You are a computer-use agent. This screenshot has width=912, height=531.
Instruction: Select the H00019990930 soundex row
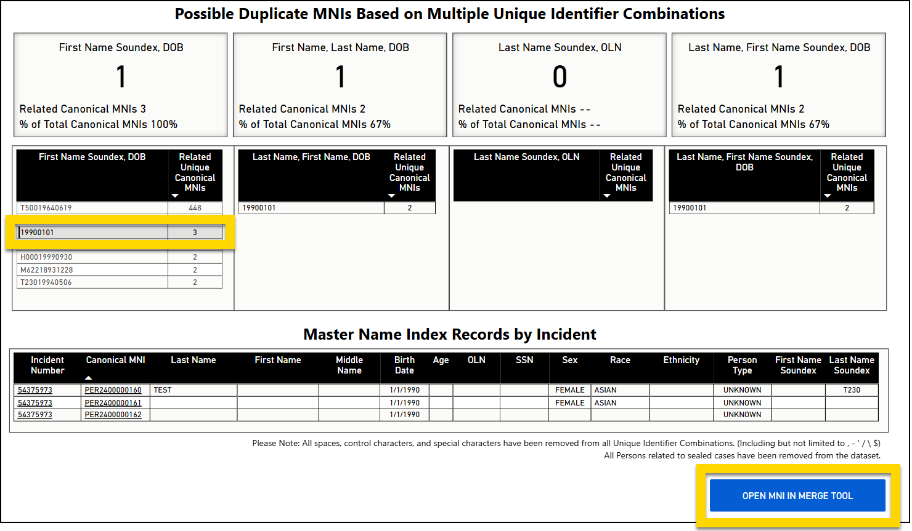(x=91, y=257)
